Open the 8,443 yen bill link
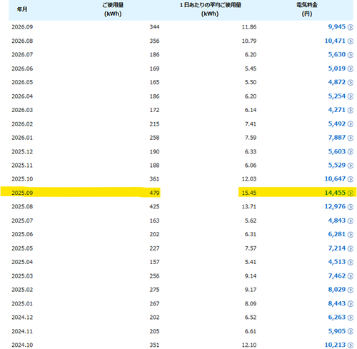357x349 pixels. (x=337, y=303)
